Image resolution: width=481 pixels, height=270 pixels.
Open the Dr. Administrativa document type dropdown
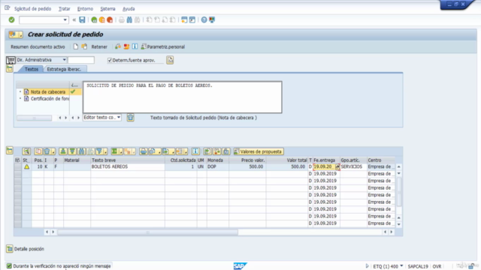pos(64,60)
